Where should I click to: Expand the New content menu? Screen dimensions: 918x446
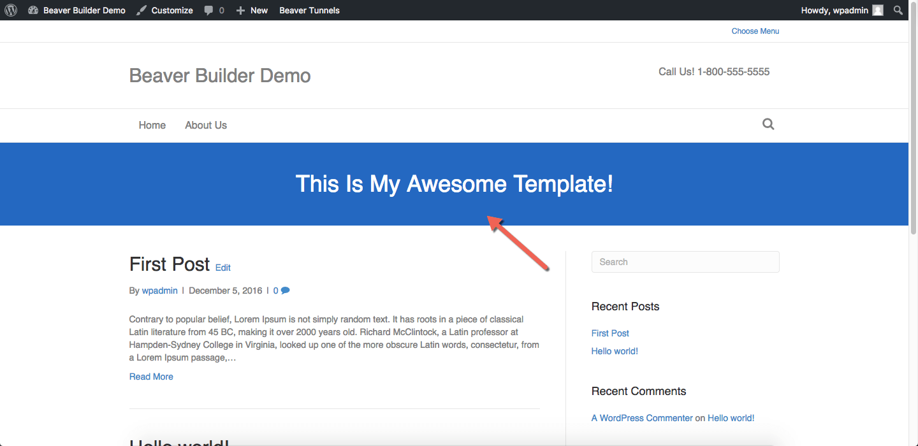tap(252, 10)
